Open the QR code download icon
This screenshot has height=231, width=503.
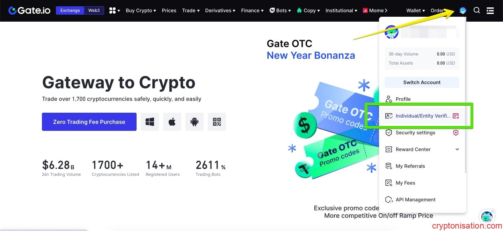(217, 122)
